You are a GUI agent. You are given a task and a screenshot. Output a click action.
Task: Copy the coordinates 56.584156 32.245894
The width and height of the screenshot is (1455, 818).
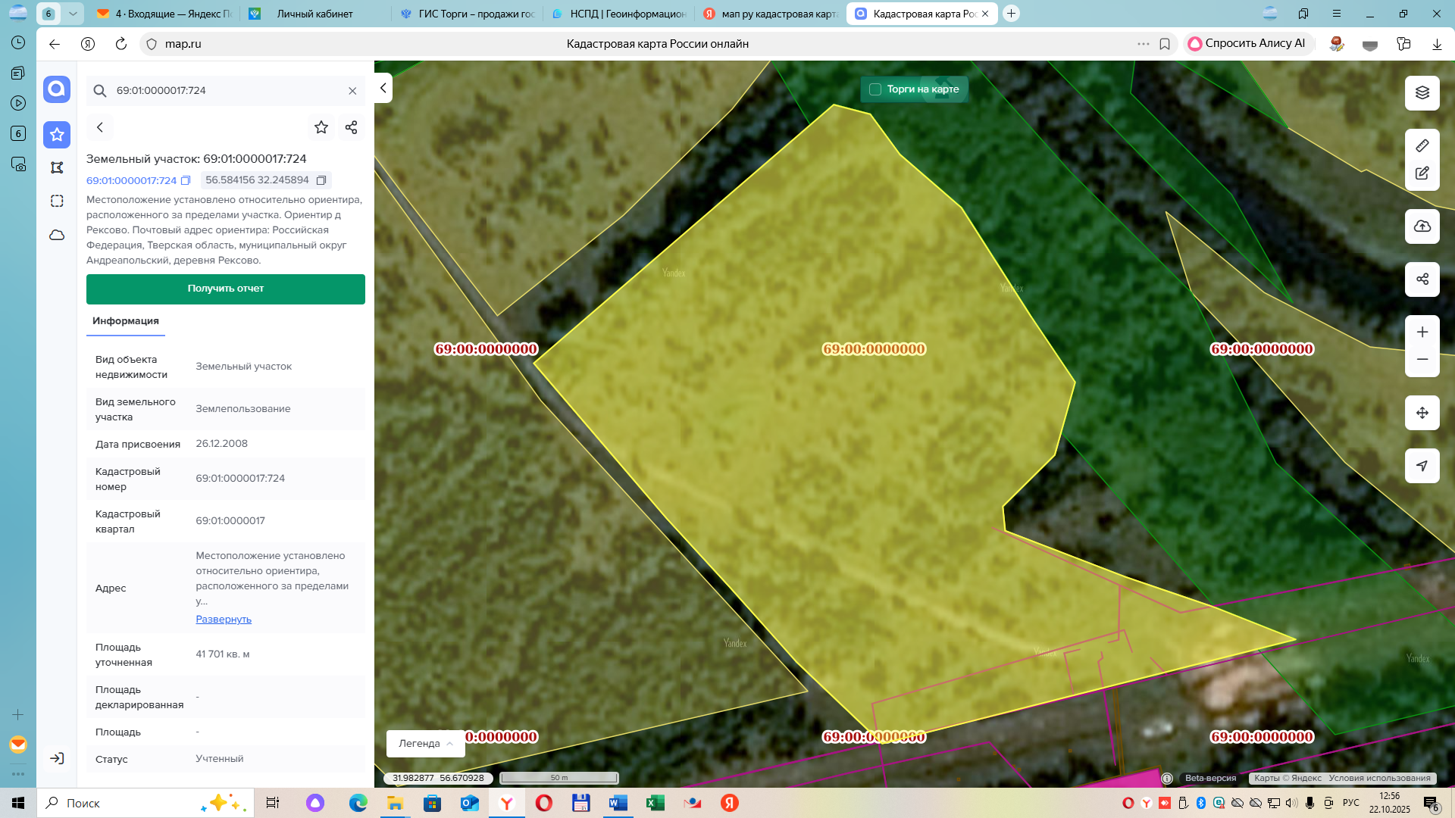click(321, 180)
